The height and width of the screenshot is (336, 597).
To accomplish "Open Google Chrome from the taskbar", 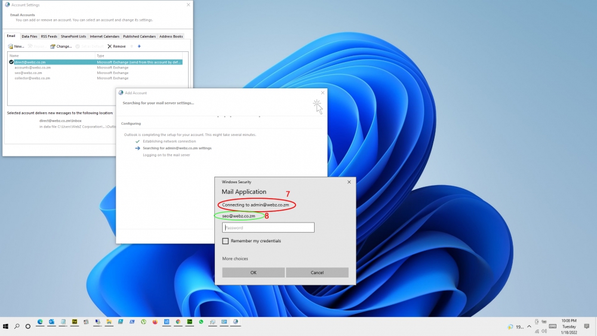I will [178, 322].
